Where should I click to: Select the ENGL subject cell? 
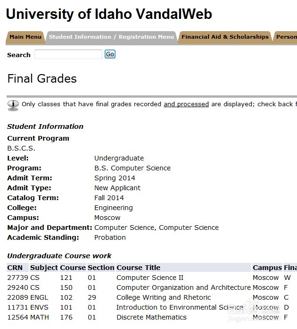[39, 297]
